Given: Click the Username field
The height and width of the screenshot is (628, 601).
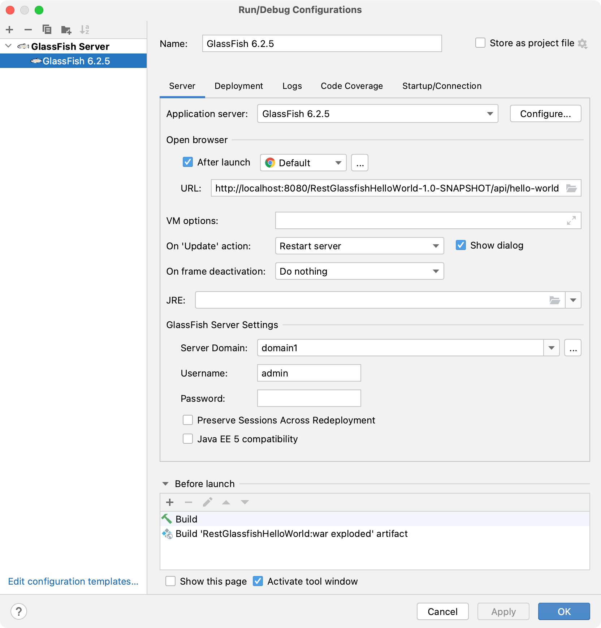Looking at the screenshot, I should pos(309,373).
